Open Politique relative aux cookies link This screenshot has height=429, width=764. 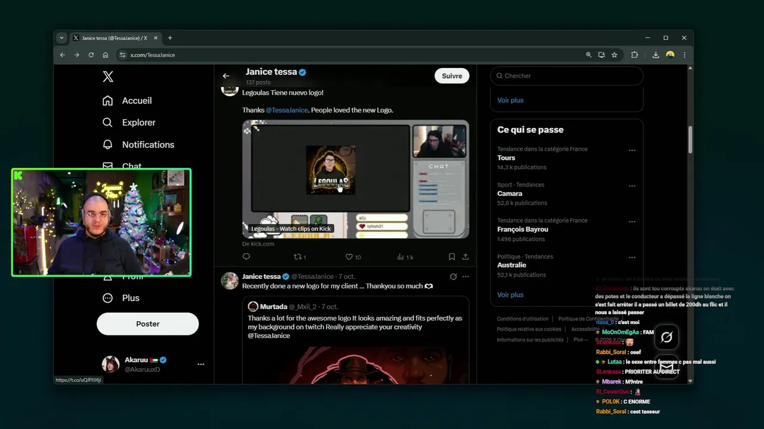529,329
